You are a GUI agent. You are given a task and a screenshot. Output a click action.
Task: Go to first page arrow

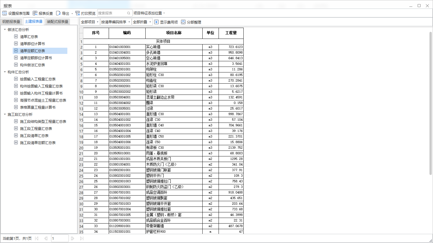[x=37, y=238]
